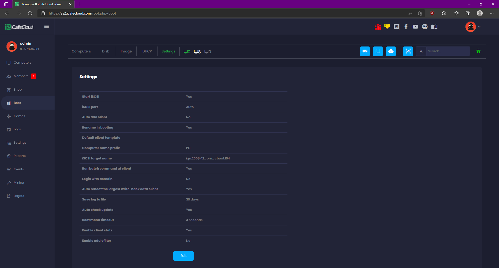499x268 pixels.
Task: Click the Facebook icon in the header
Action: 406,26
